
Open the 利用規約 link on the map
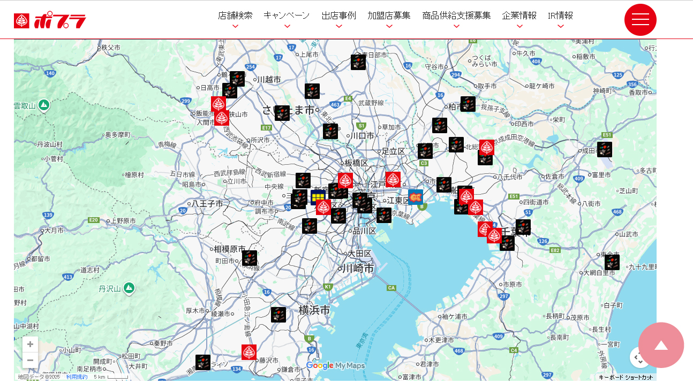[77, 377]
